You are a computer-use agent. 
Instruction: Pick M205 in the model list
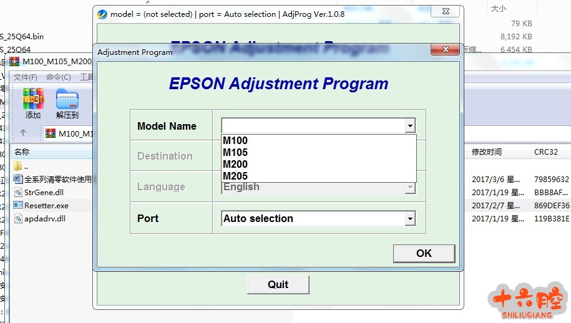[x=235, y=176]
